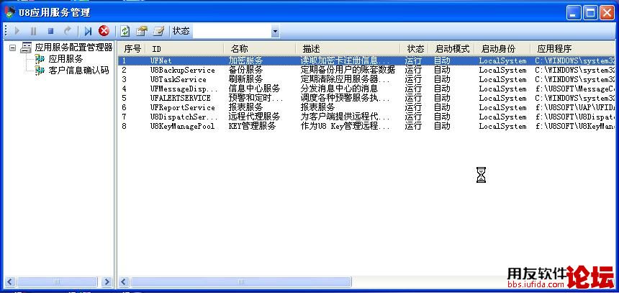
Task: Sort by the 序号 column header
Action: pyautogui.click(x=132, y=48)
